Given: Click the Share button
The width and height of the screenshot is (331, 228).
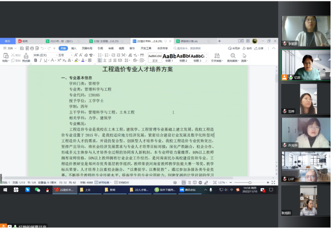Looking at the screenshot, I should click(x=259, y=48).
